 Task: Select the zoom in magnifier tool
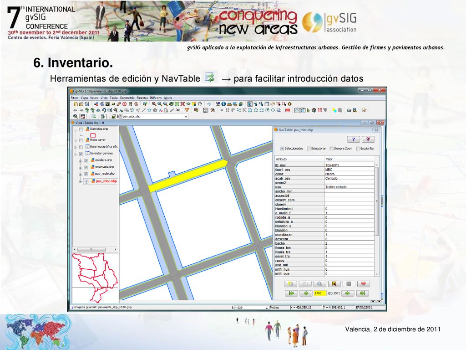pyautogui.click(x=160, y=104)
